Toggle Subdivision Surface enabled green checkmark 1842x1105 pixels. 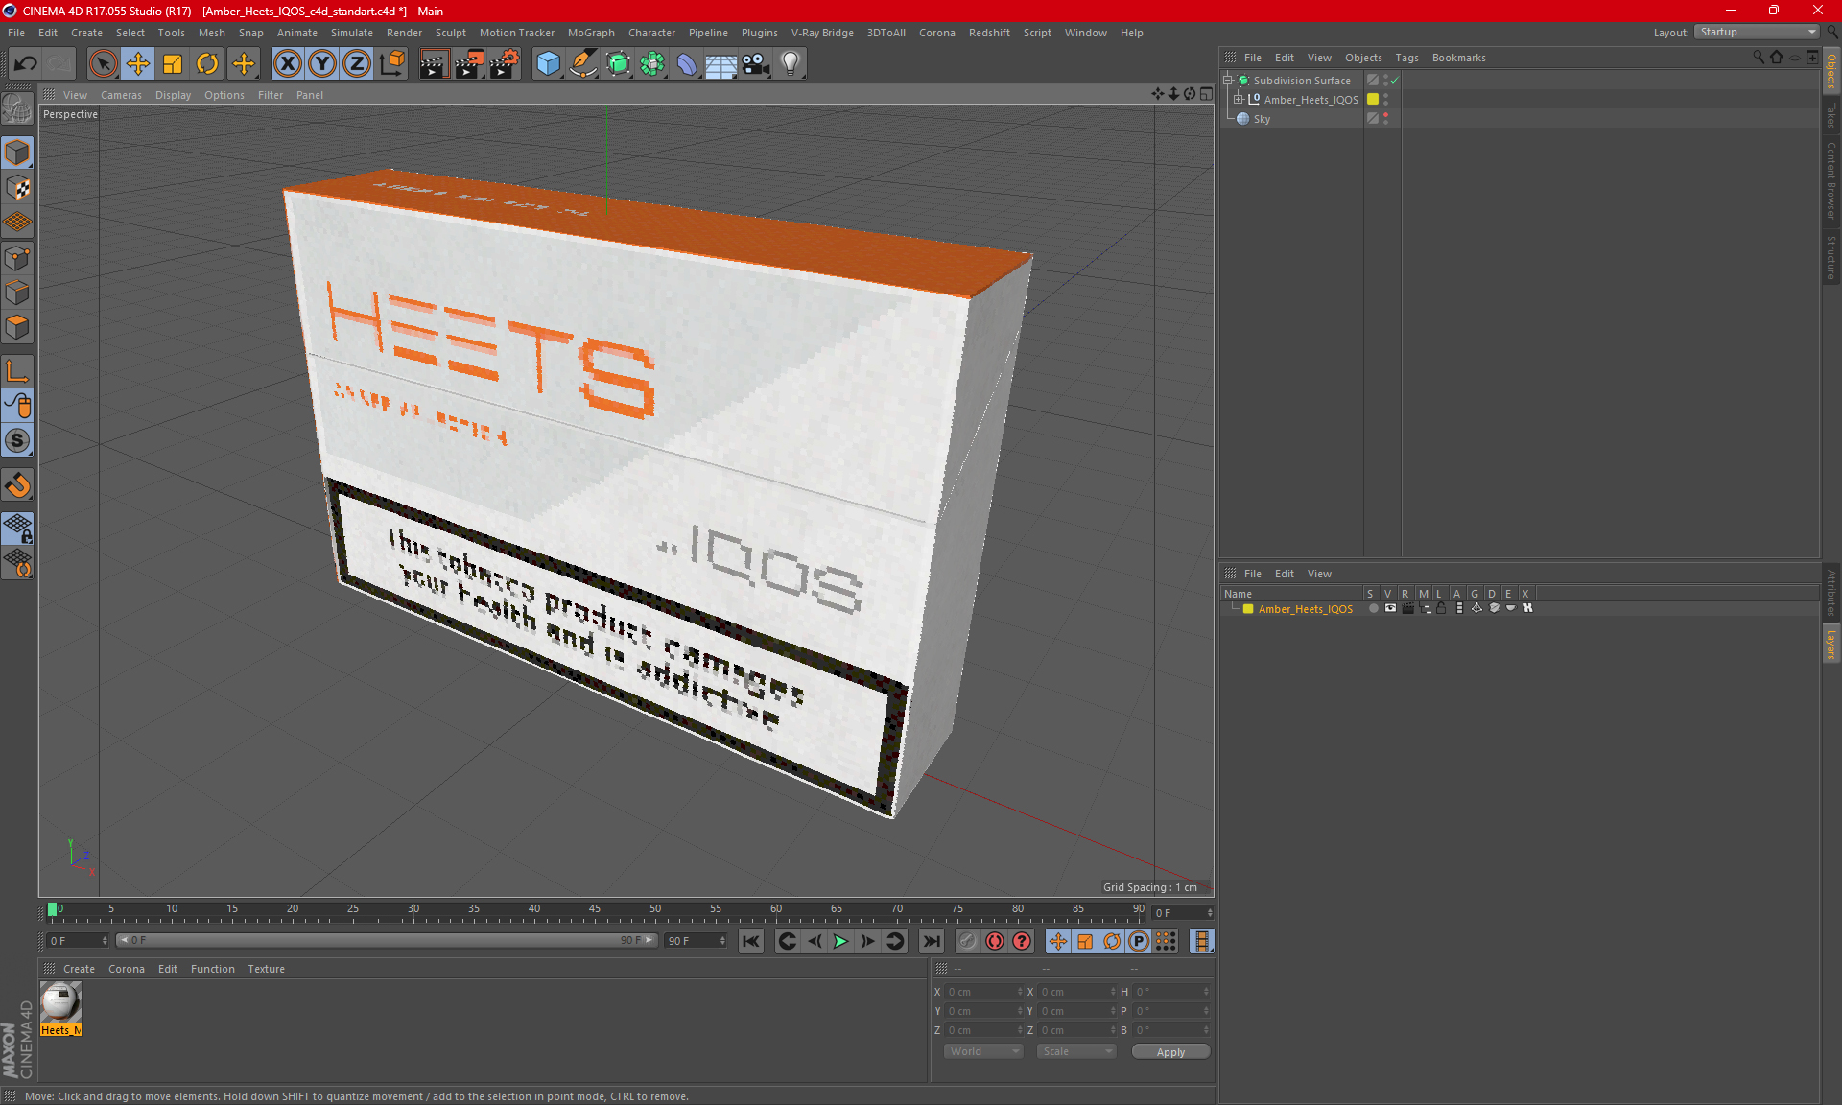coord(1394,81)
